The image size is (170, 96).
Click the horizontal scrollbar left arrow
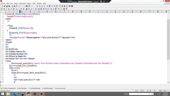point(2,85)
